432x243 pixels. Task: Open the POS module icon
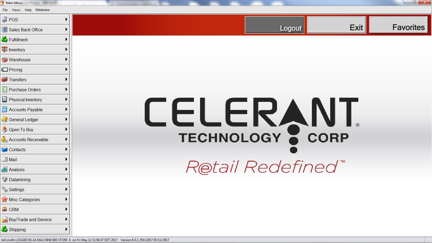4,19
